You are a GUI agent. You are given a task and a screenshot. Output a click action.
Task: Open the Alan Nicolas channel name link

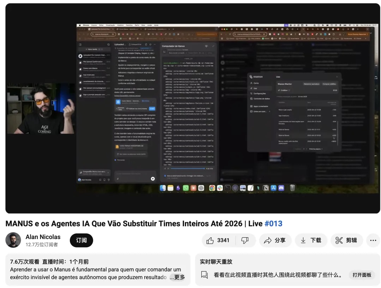click(x=43, y=237)
